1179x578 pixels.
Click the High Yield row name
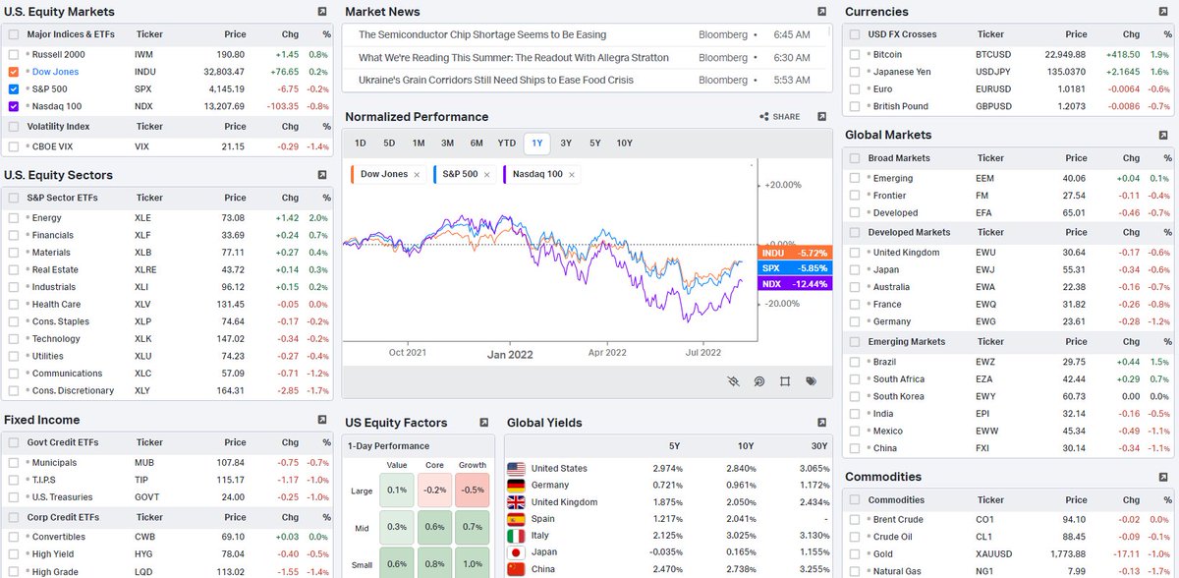pyautogui.click(x=53, y=554)
